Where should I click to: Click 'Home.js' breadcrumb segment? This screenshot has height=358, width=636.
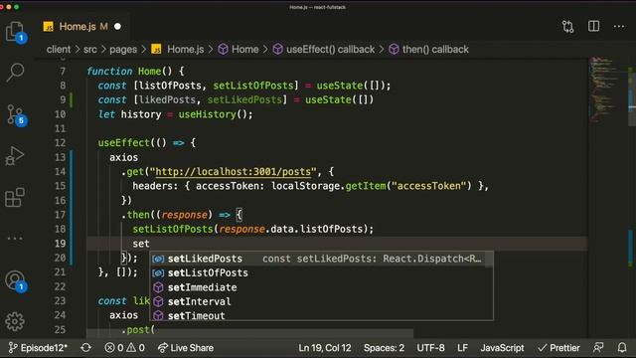pyautogui.click(x=178, y=50)
